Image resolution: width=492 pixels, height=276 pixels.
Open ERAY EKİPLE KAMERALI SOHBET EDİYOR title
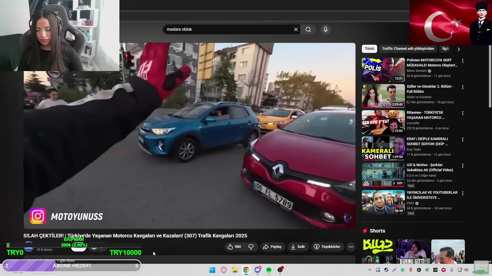427,141
